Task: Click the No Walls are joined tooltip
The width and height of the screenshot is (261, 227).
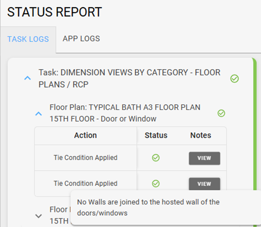Action: click(166, 207)
